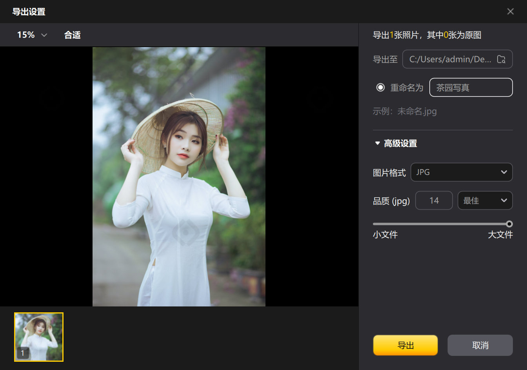Select photo thumbnail in the bottom strip
This screenshot has width=527, height=370.
coord(39,337)
